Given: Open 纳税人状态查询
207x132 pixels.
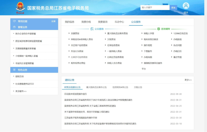Looking at the screenshot, I should 114,63.
